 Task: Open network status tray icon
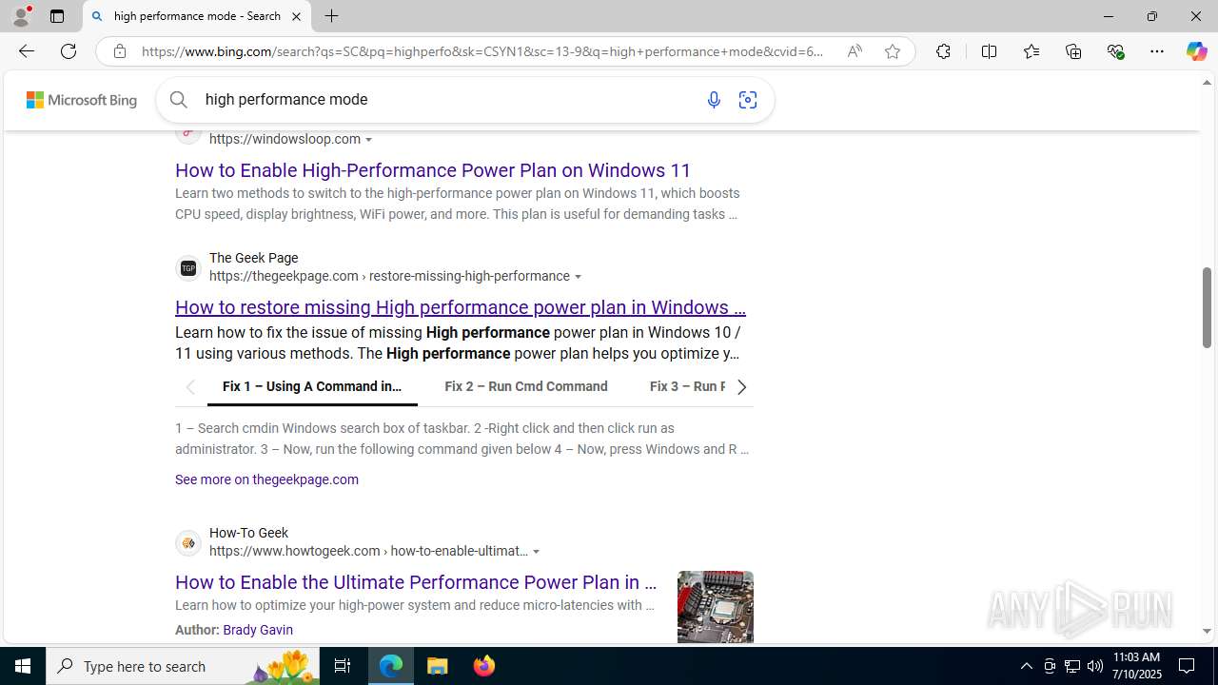1072,666
